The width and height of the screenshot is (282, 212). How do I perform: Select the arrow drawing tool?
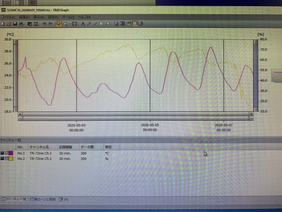89,24
